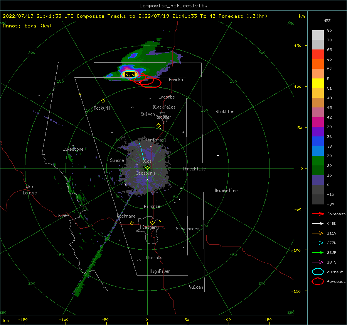This screenshot has width=347, height=325.
Task: Click the 65 dBZ red color swatch
Action: [x=318, y=54]
